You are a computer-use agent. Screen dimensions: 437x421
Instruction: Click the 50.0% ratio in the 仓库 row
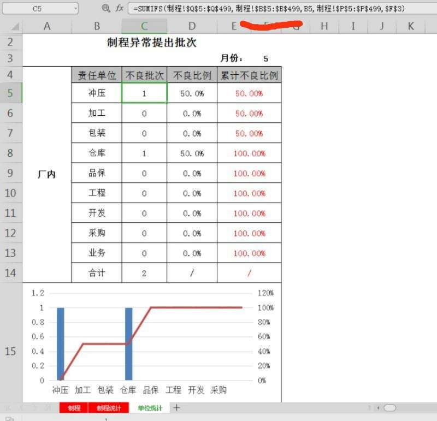click(x=192, y=153)
